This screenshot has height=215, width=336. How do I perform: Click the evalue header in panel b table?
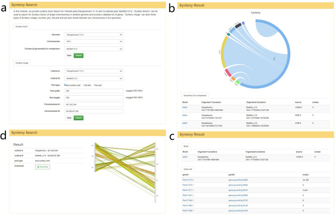pos(315,102)
